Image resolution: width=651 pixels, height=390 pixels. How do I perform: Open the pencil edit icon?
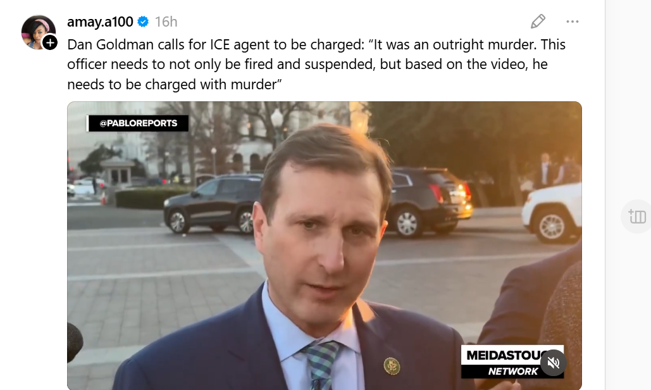(538, 22)
